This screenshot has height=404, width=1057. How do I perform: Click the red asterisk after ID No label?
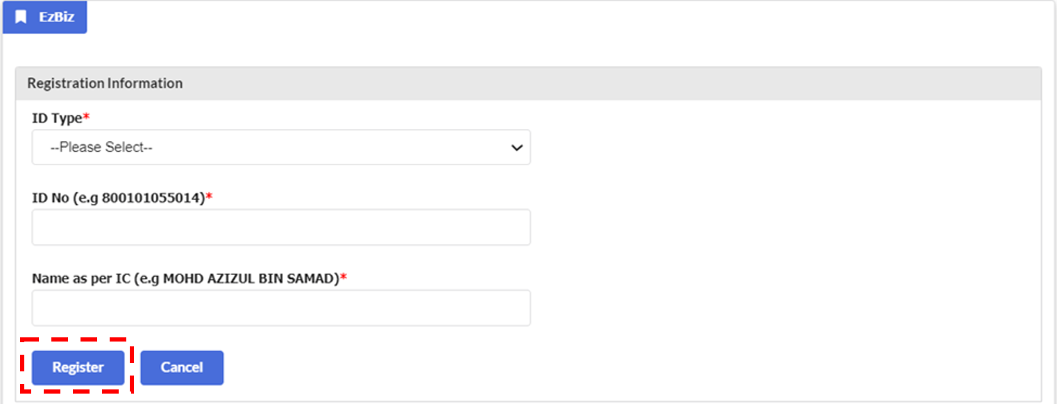(210, 196)
